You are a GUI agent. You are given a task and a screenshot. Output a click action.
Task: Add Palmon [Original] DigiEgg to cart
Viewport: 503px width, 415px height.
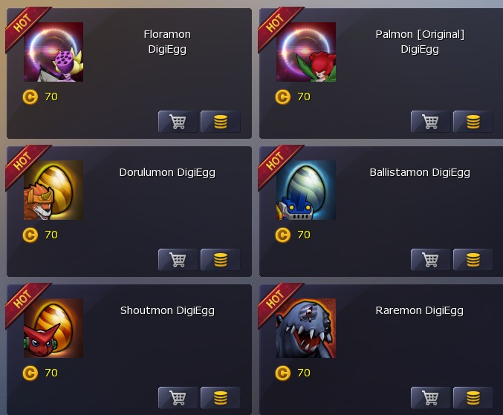(430, 122)
